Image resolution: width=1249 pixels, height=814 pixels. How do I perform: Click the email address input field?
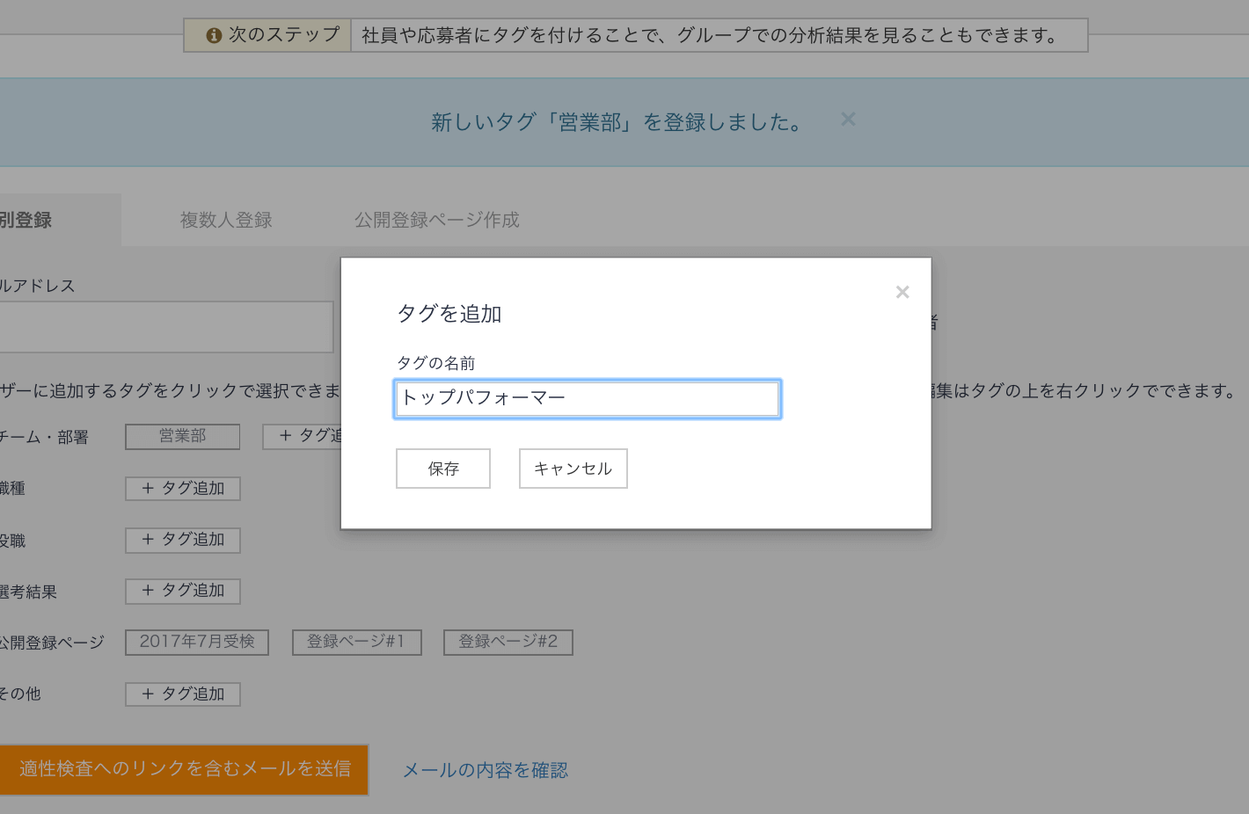167,326
